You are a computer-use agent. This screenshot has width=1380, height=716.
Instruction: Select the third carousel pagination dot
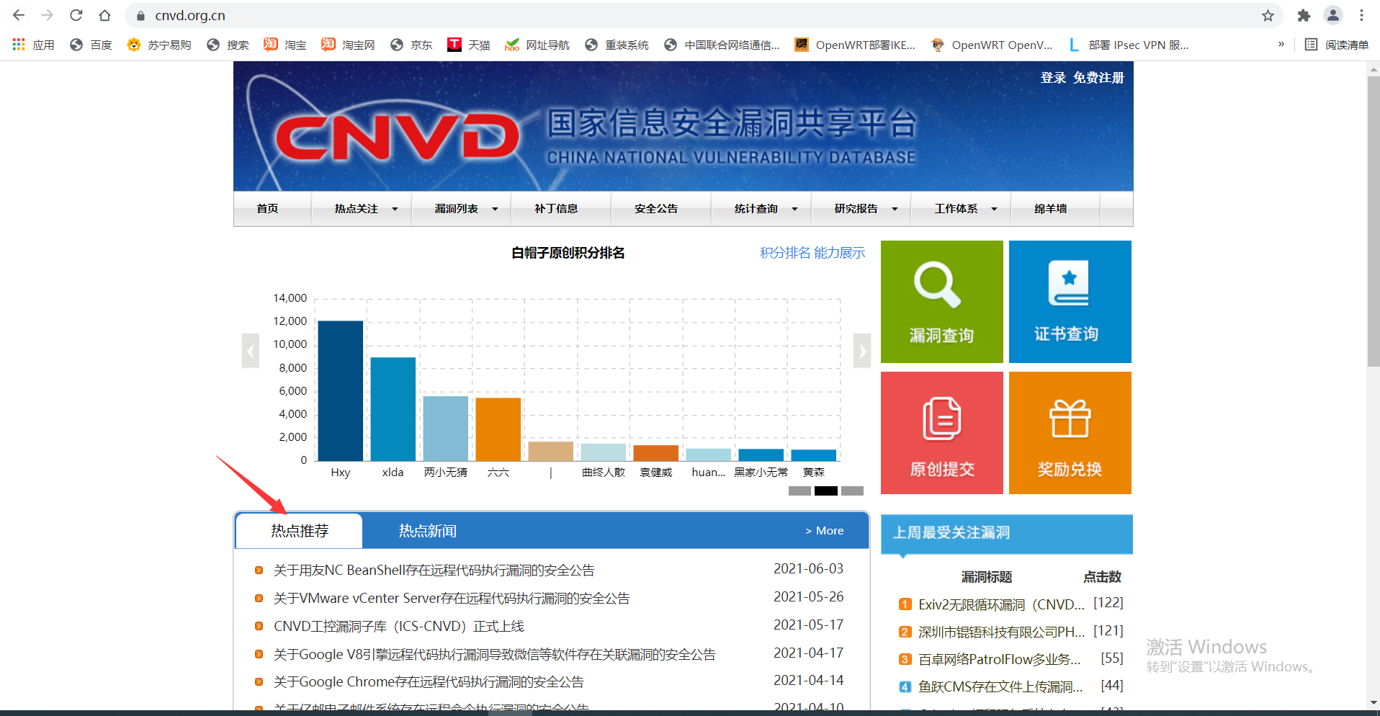852,491
